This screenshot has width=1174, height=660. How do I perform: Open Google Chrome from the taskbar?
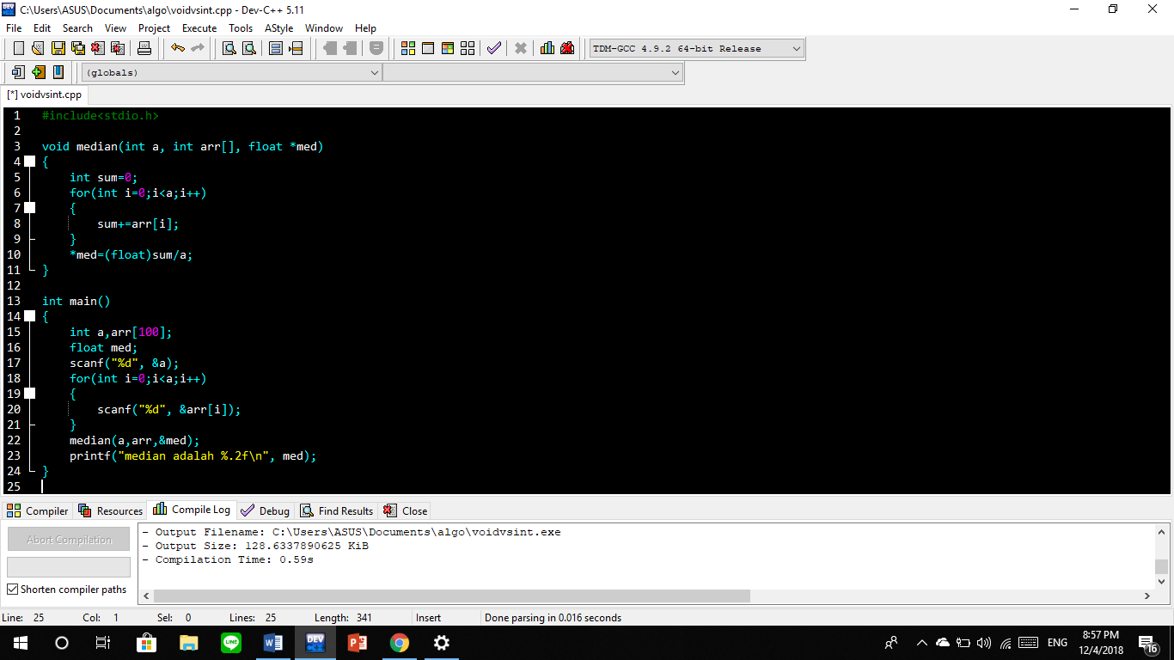point(400,642)
